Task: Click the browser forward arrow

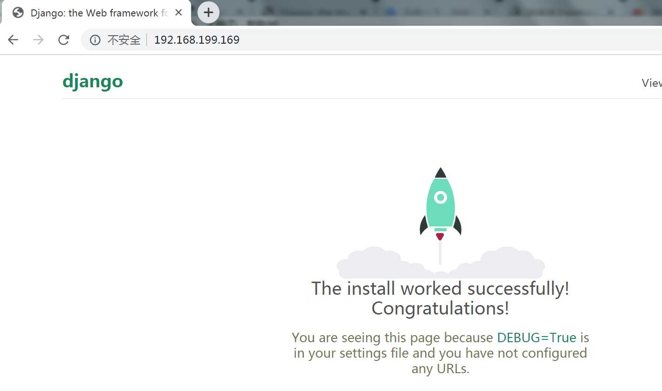Action: coord(39,40)
